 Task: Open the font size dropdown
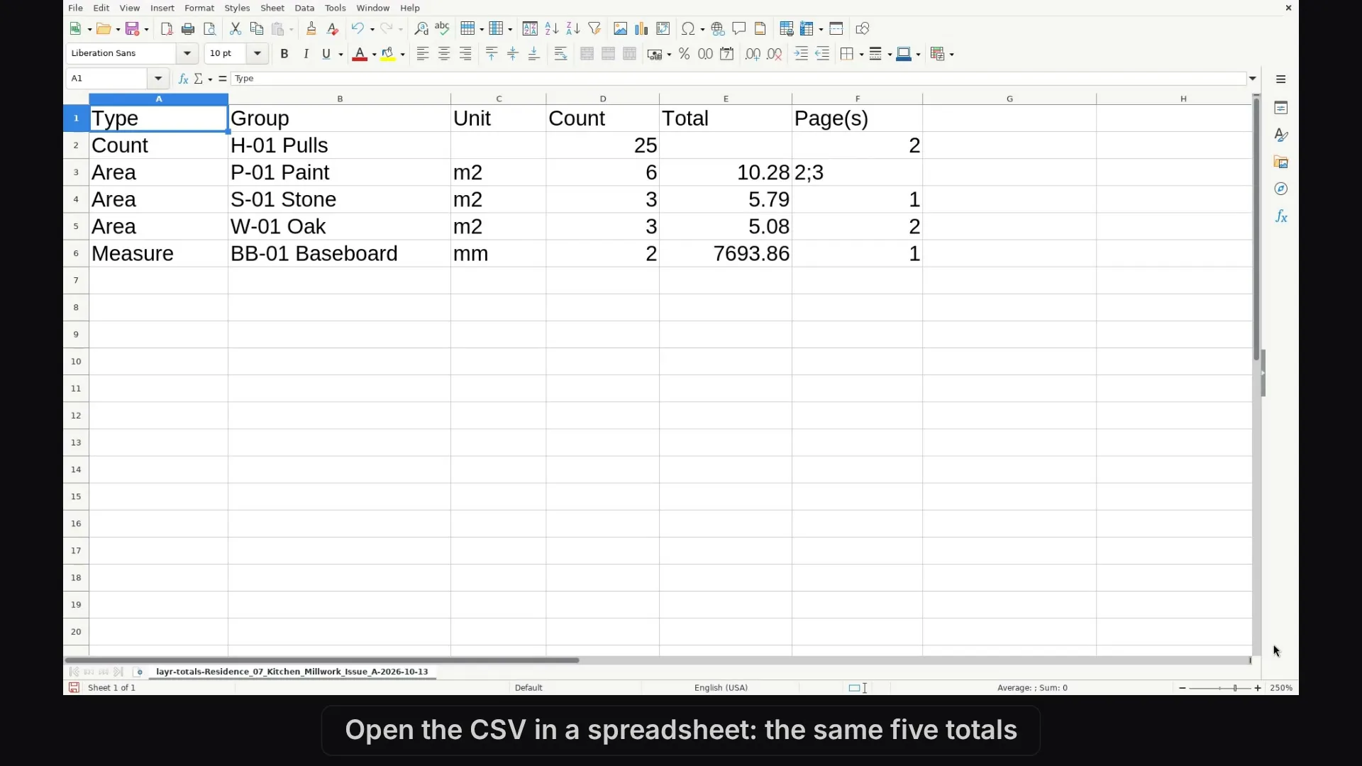(x=258, y=53)
